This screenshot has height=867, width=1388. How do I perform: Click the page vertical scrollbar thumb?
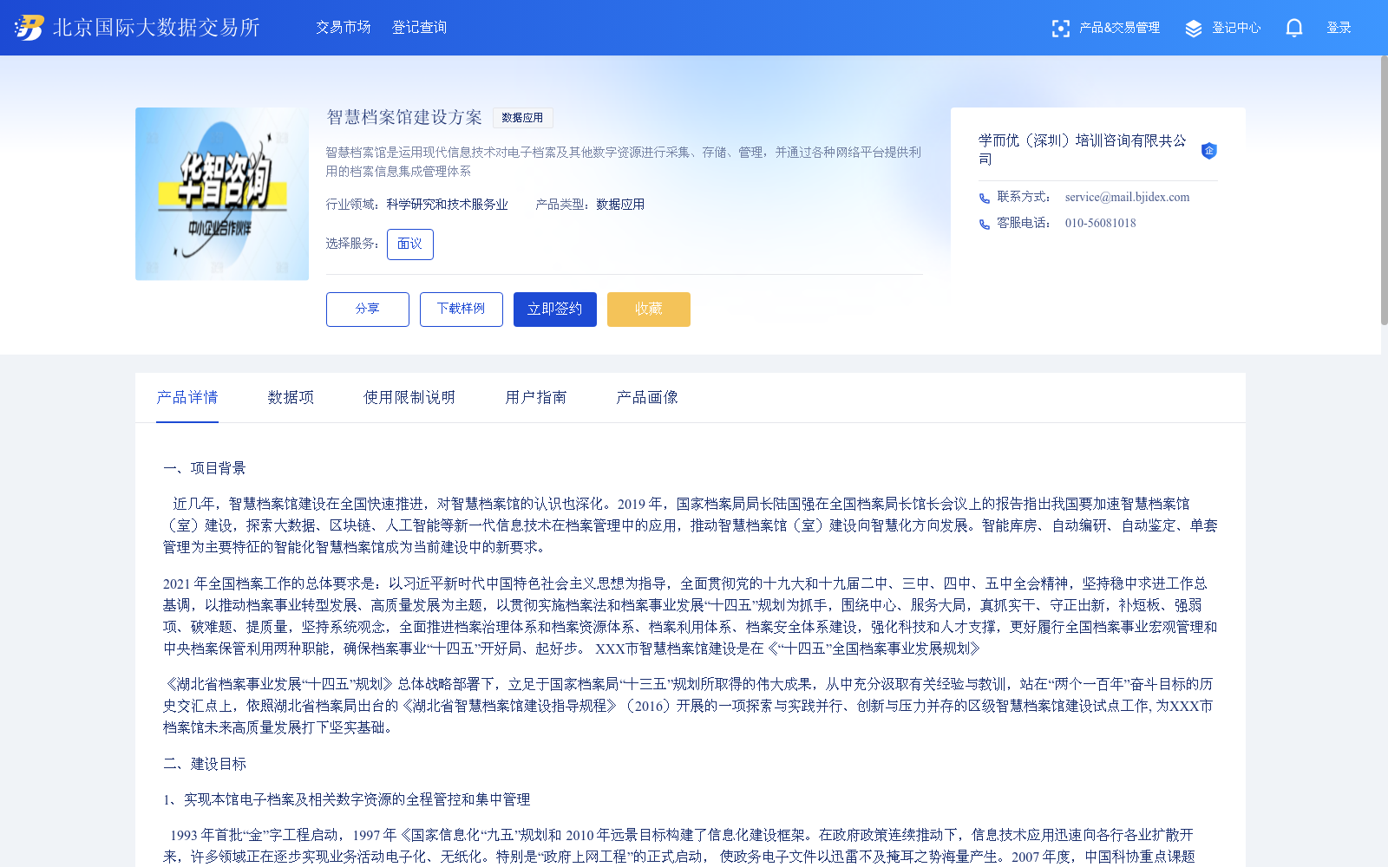tap(1384, 191)
